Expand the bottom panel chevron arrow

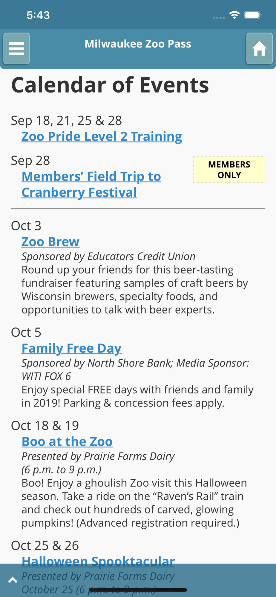[13, 580]
